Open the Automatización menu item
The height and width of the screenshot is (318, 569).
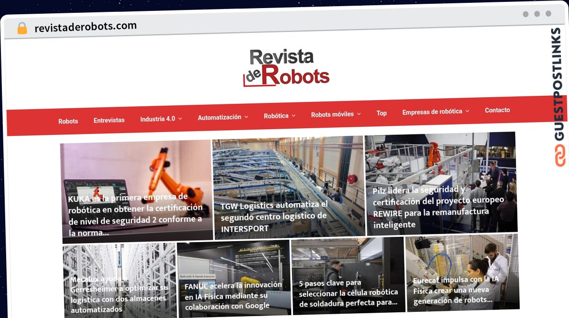coord(219,117)
